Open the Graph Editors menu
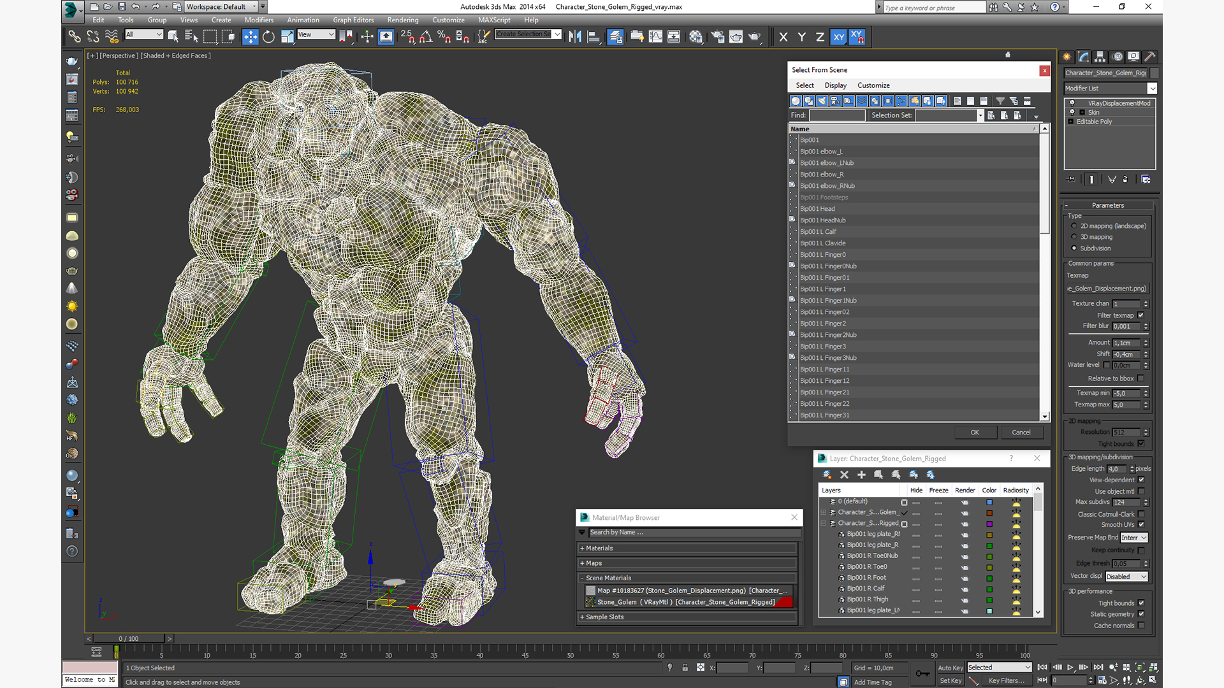Image resolution: width=1224 pixels, height=688 pixels. pos(353,20)
